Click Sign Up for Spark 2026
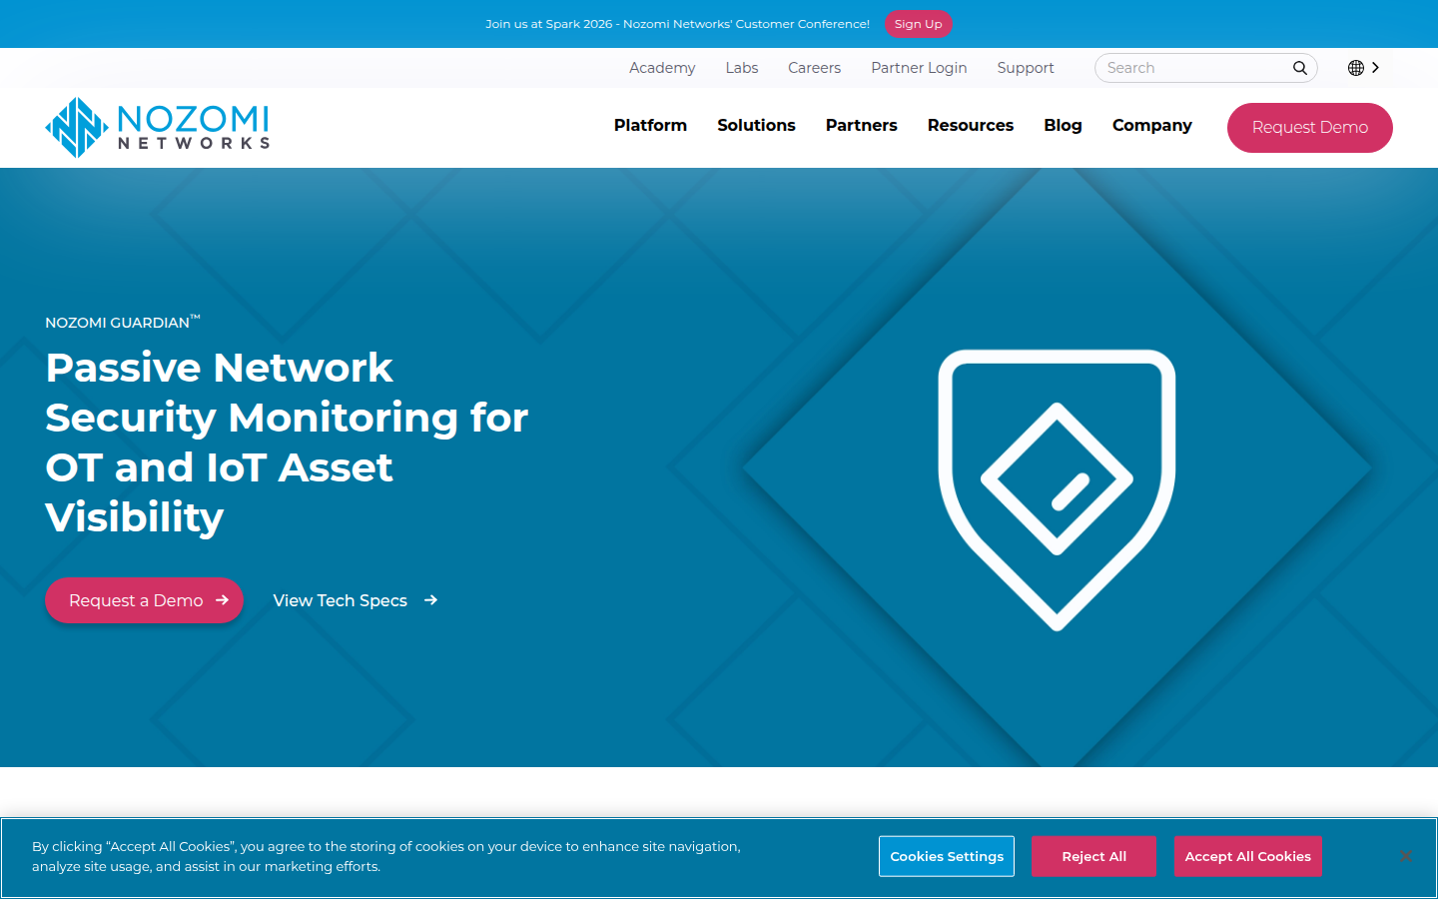Viewport: 1438px width, 899px height. [919, 24]
